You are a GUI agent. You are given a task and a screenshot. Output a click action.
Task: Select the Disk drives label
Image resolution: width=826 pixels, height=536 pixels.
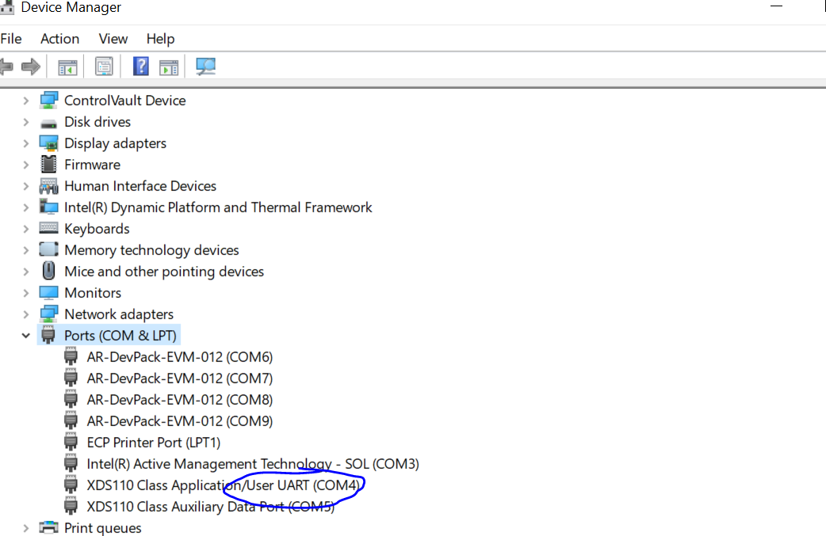[98, 122]
